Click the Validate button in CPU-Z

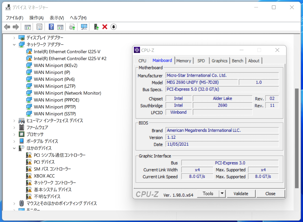pos(241,194)
